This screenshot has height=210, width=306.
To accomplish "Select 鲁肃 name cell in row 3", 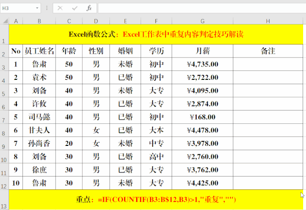I will 39,64.
